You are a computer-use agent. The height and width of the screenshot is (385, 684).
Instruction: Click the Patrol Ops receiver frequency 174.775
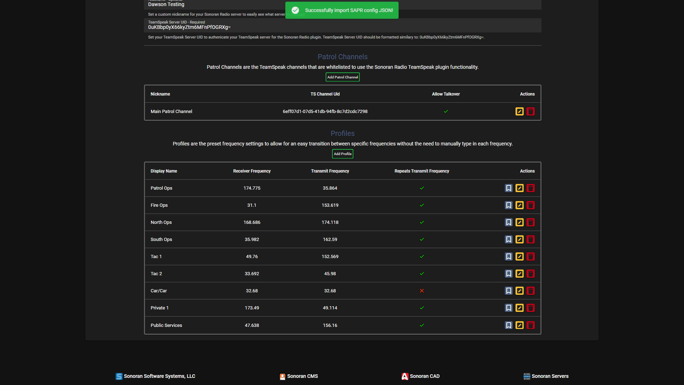tap(252, 188)
